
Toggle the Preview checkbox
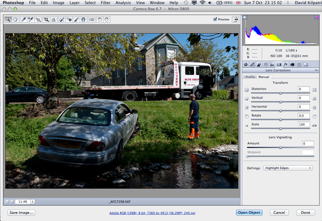(x=215, y=19)
